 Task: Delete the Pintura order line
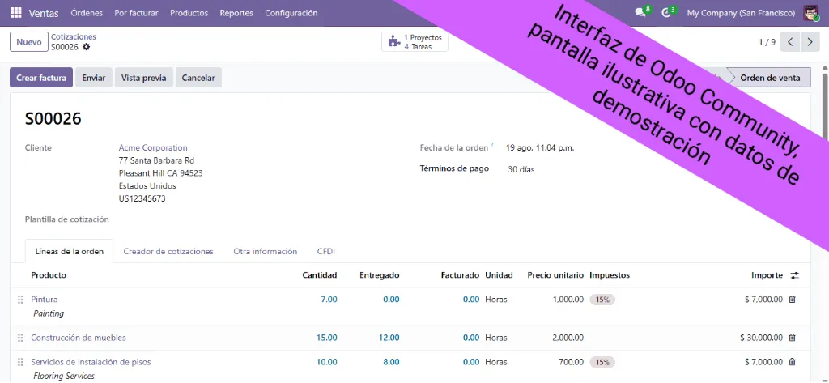pos(792,300)
